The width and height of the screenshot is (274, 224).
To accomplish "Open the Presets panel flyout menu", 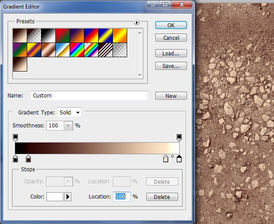I will 137,22.
